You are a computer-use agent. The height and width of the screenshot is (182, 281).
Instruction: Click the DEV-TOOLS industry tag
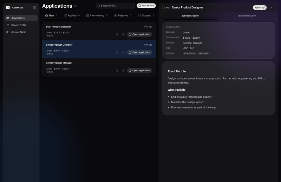click(189, 53)
